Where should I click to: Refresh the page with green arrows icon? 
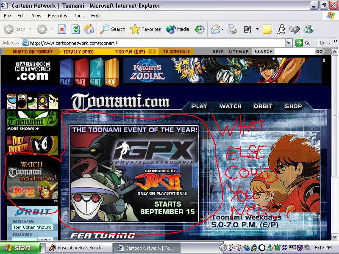click(76, 29)
